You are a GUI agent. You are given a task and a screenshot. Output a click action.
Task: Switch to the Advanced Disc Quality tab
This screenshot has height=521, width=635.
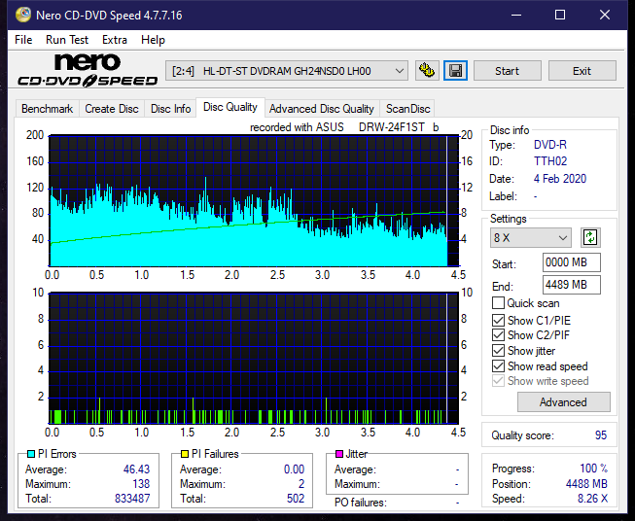[322, 109]
